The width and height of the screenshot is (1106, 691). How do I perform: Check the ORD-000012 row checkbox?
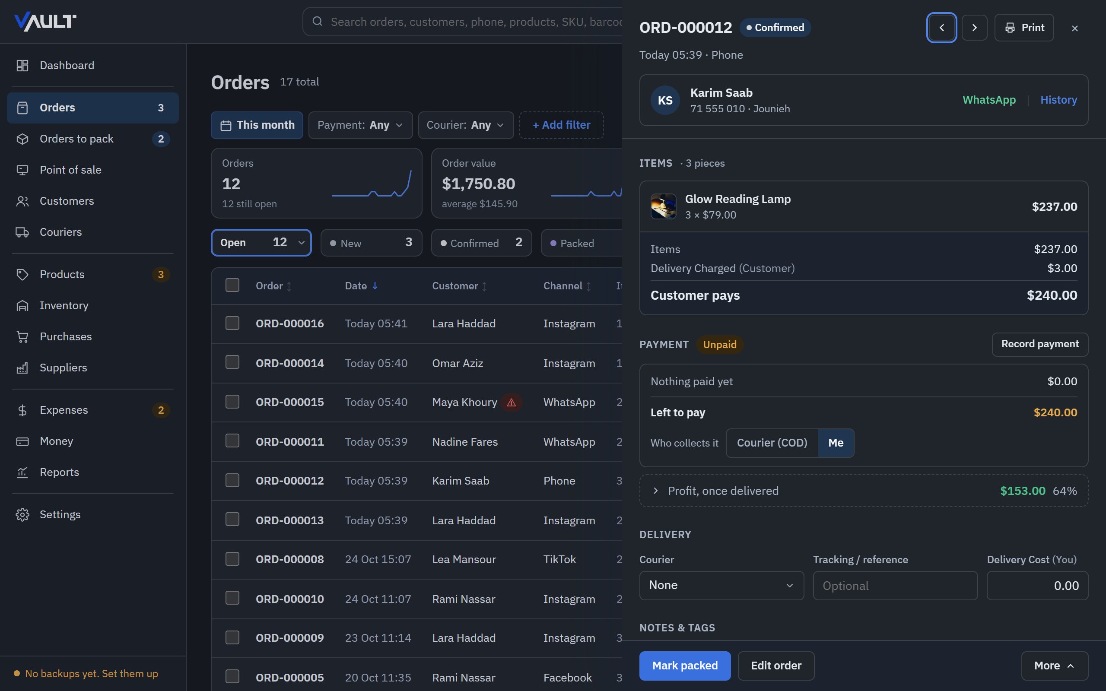tap(232, 480)
